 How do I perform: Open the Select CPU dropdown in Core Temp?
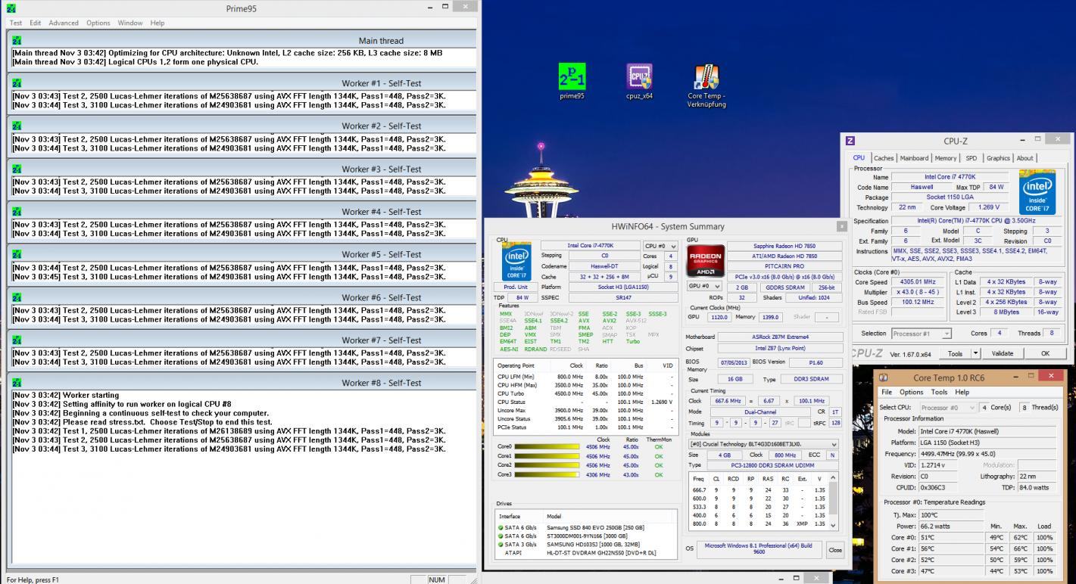[x=947, y=407]
